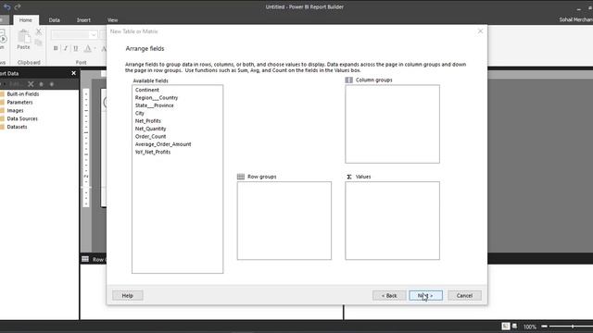Click the delete X in Report Data toolbar
The width and height of the screenshot is (593, 333).
coord(31,84)
